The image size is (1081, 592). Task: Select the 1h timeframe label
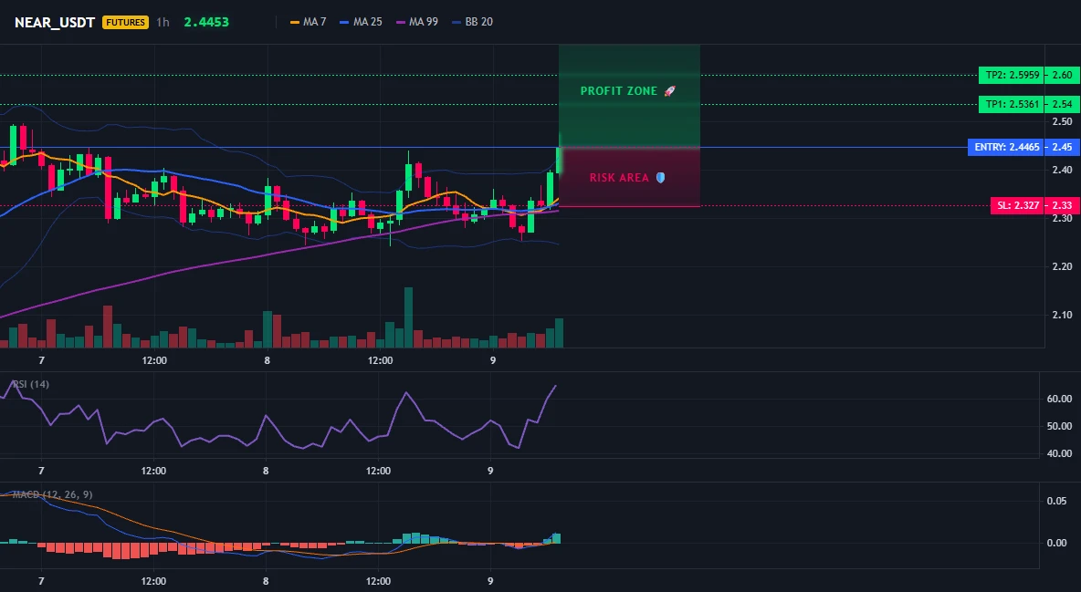[163, 22]
